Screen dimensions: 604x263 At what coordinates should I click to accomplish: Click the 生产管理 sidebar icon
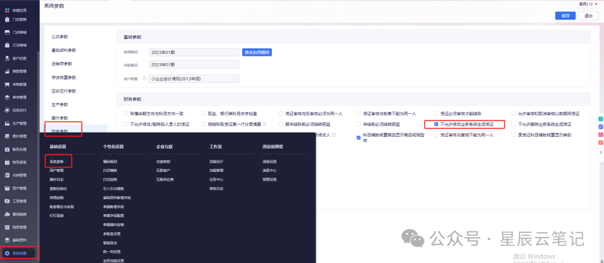7,123
